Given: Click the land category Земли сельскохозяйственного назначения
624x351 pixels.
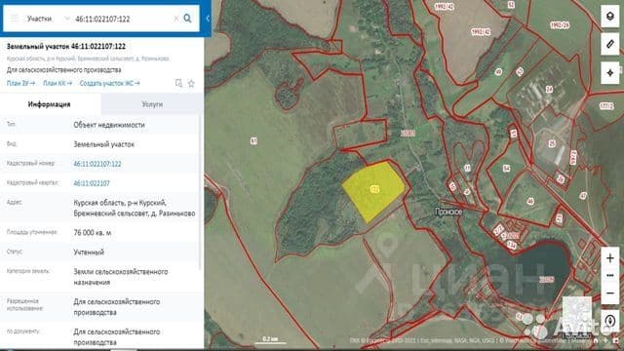Looking at the screenshot, I should tap(121, 277).
